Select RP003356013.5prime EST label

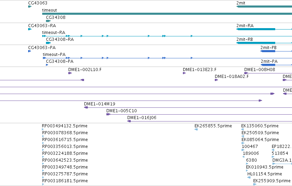click(x=65, y=147)
